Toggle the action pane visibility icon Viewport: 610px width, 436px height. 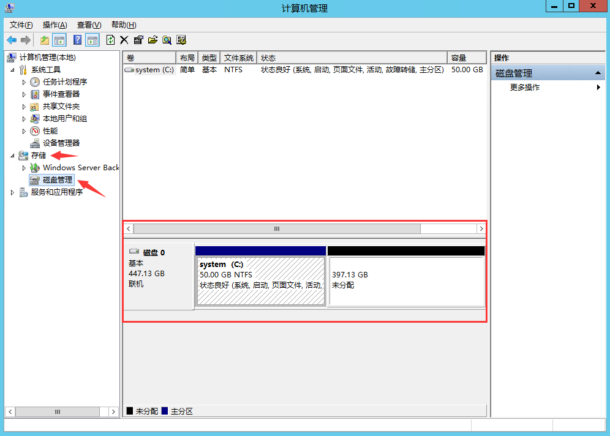coord(92,40)
